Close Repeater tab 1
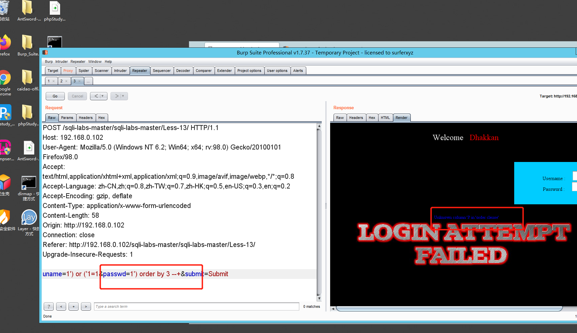Viewport: 577px width, 333px height. pyautogui.click(x=53, y=81)
